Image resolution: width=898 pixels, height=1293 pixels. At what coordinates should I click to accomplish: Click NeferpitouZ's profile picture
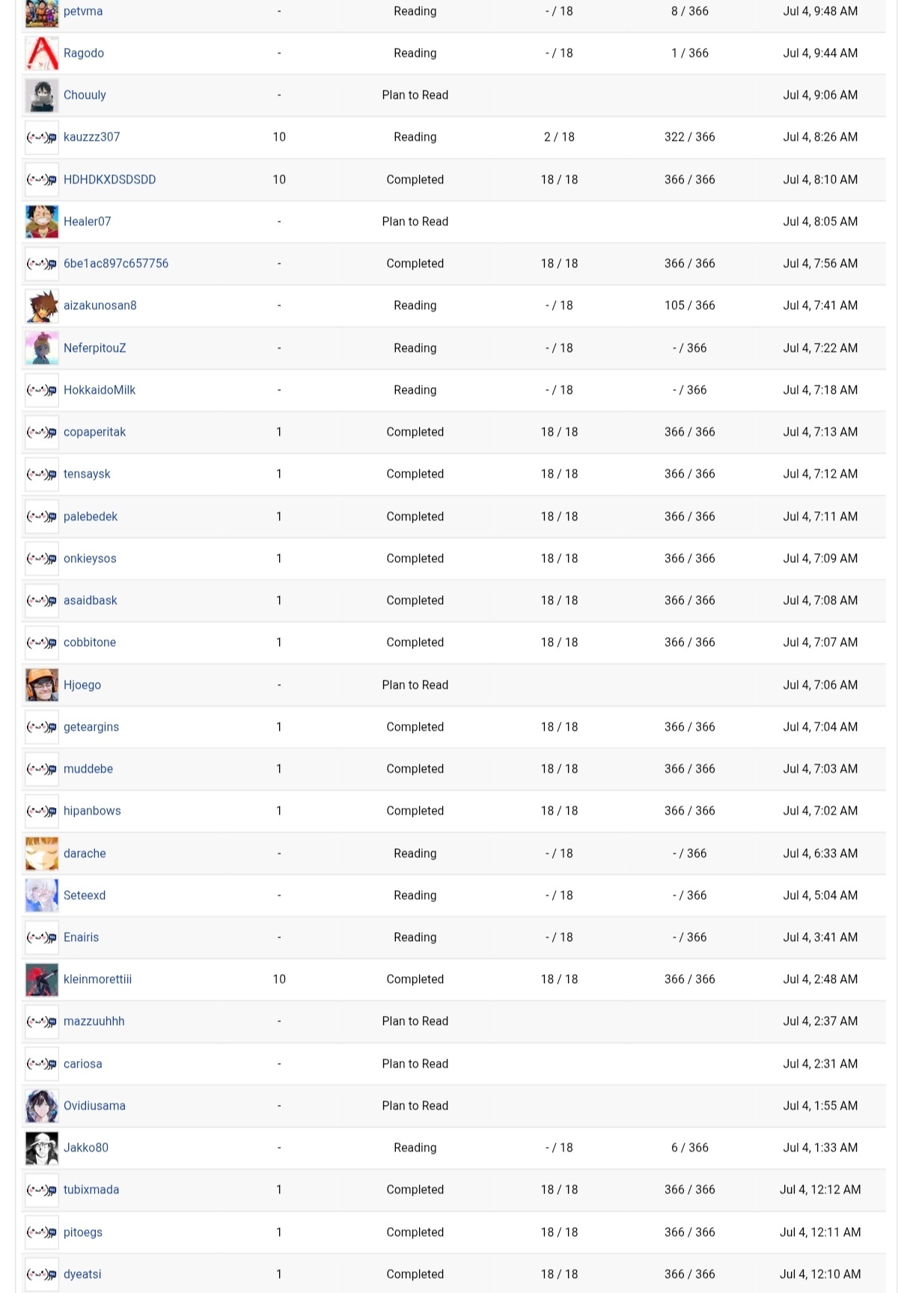pyautogui.click(x=42, y=348)
